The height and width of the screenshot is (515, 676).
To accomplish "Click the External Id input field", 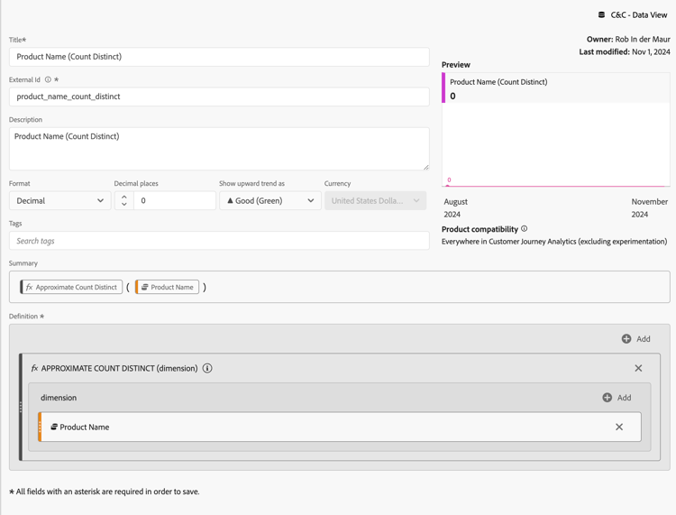I will point(219,97).
